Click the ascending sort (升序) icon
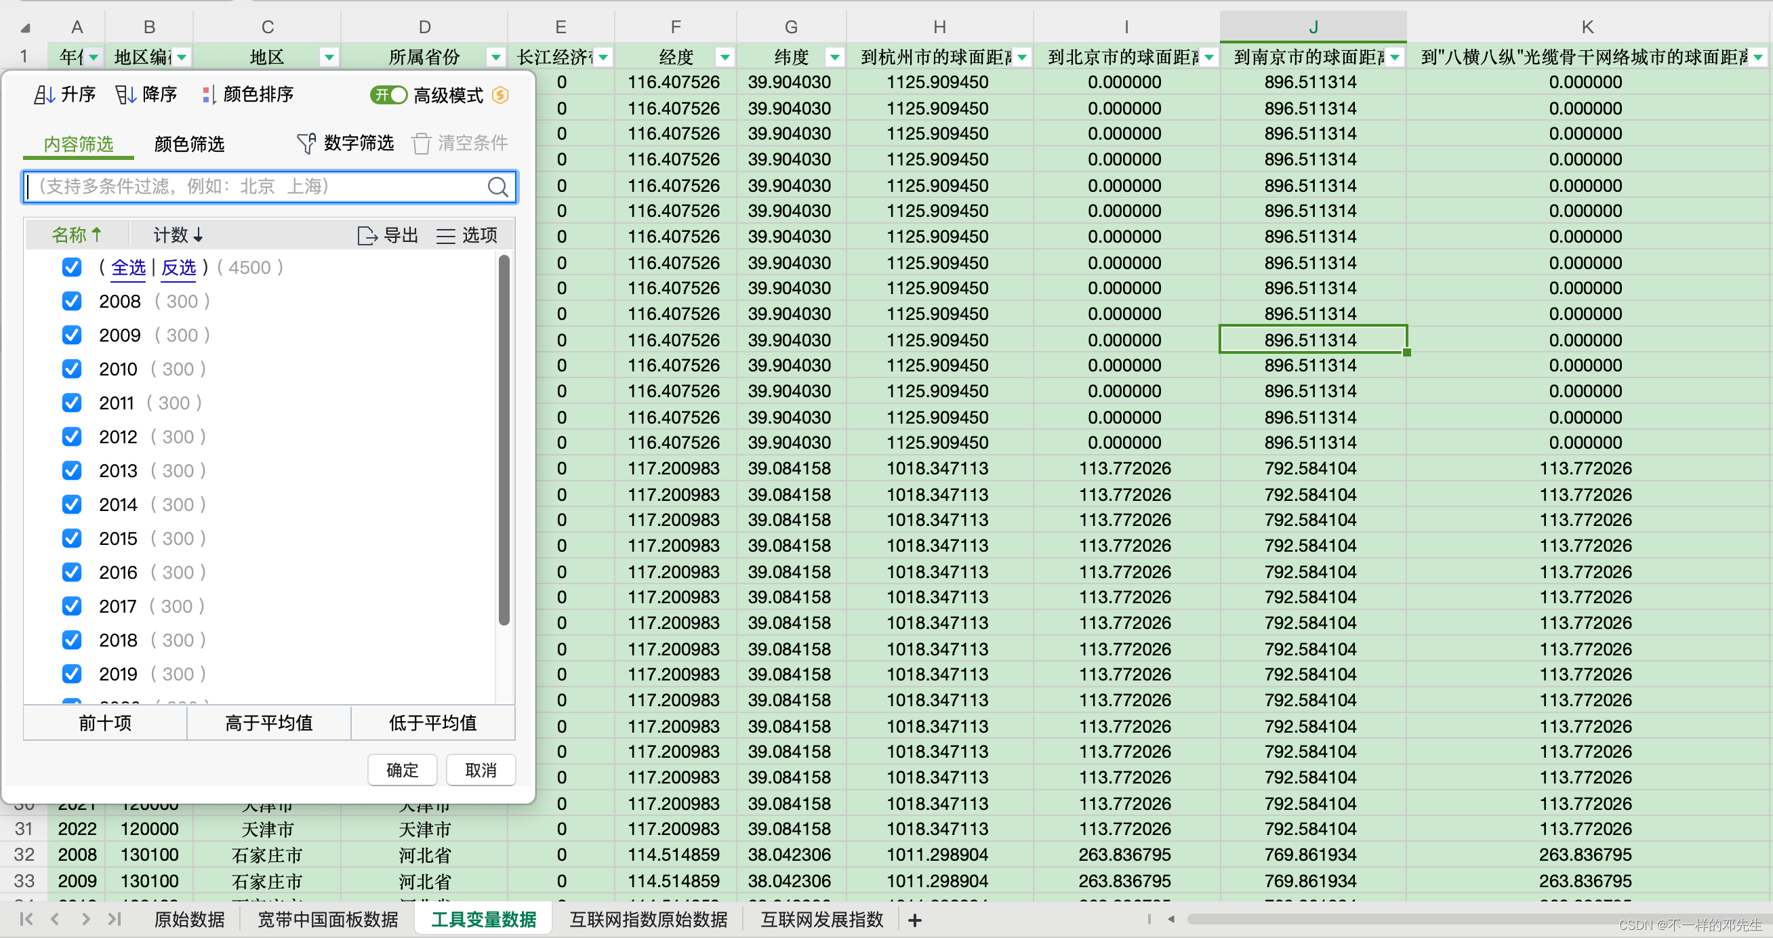The image size is (1773, 938). pyautogui.click(x=44, y=94)
